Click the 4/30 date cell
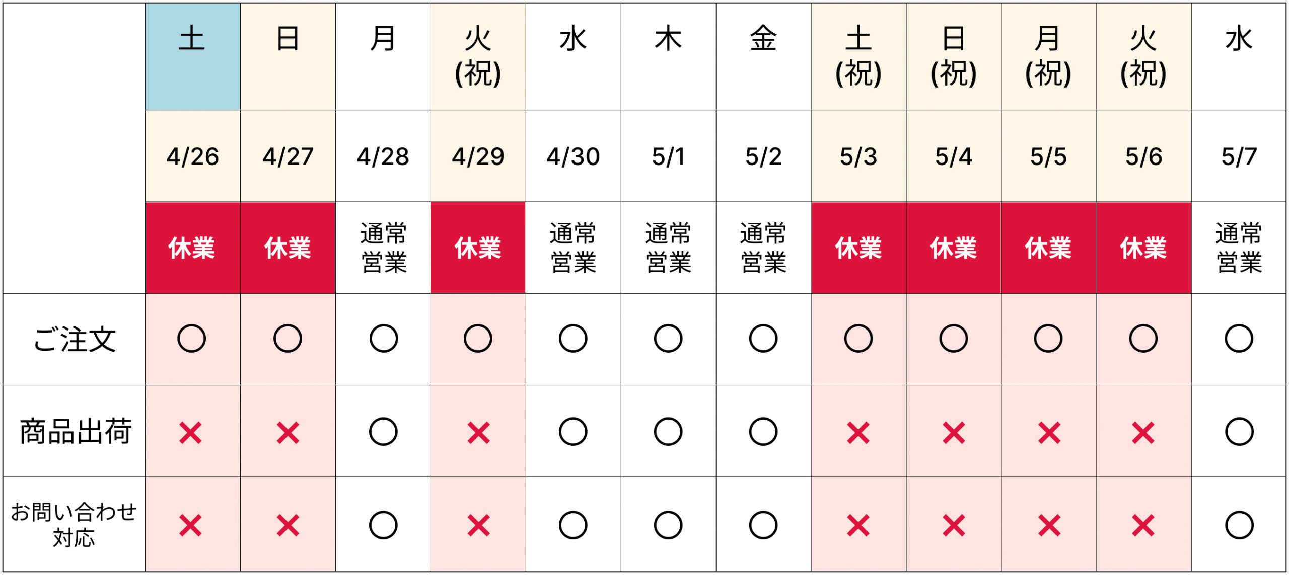 573,156
